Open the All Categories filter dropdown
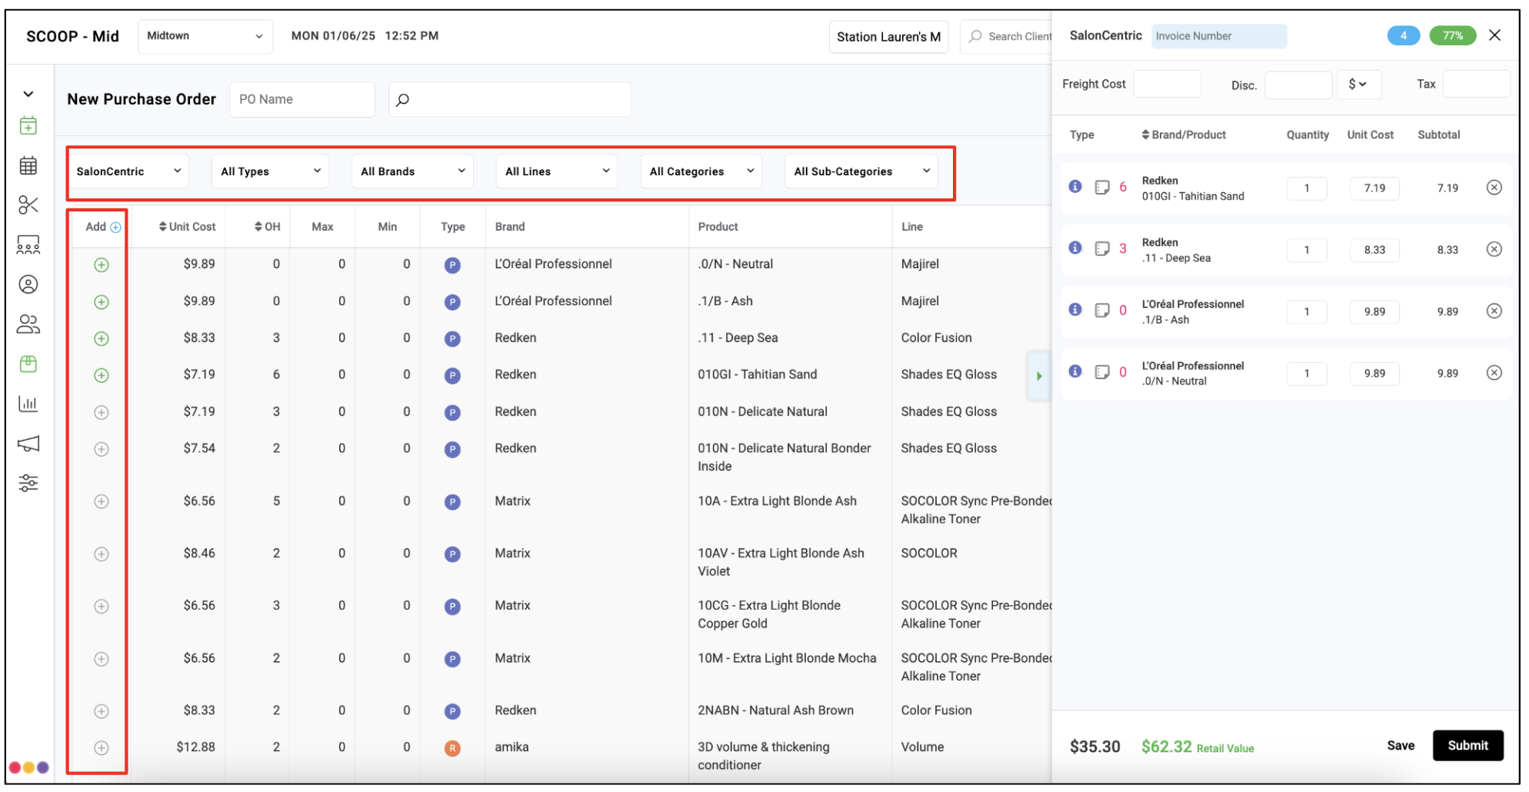The image size is (1529, 792). 701,171
